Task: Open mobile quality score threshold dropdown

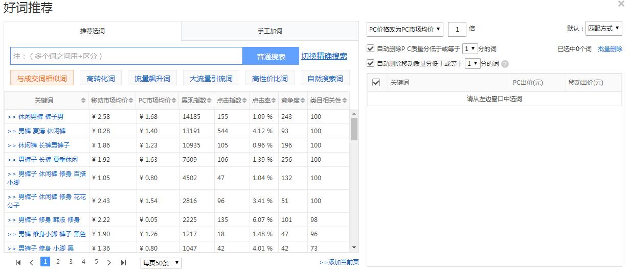Action: pyautogui.click(x=472, y=64)
